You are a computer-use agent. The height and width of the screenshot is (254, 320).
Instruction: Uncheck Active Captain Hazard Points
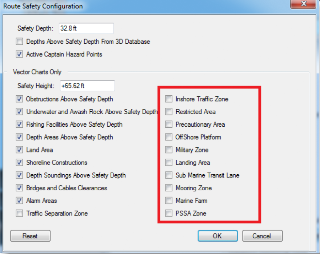point(19,54)
